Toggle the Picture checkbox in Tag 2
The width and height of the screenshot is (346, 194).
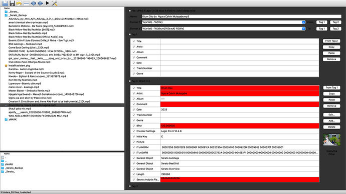coord(134,142)
